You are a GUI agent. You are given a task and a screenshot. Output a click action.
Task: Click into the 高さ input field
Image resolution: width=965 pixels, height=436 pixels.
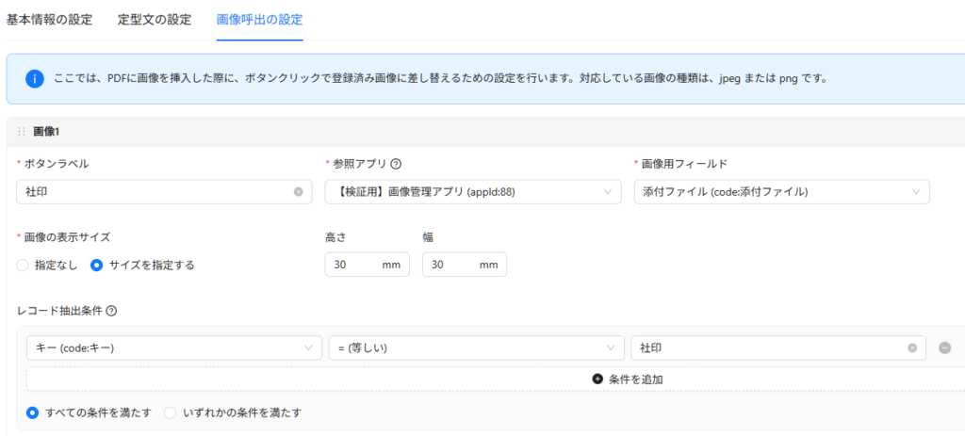pyautogui.click(x=355, y=266)
